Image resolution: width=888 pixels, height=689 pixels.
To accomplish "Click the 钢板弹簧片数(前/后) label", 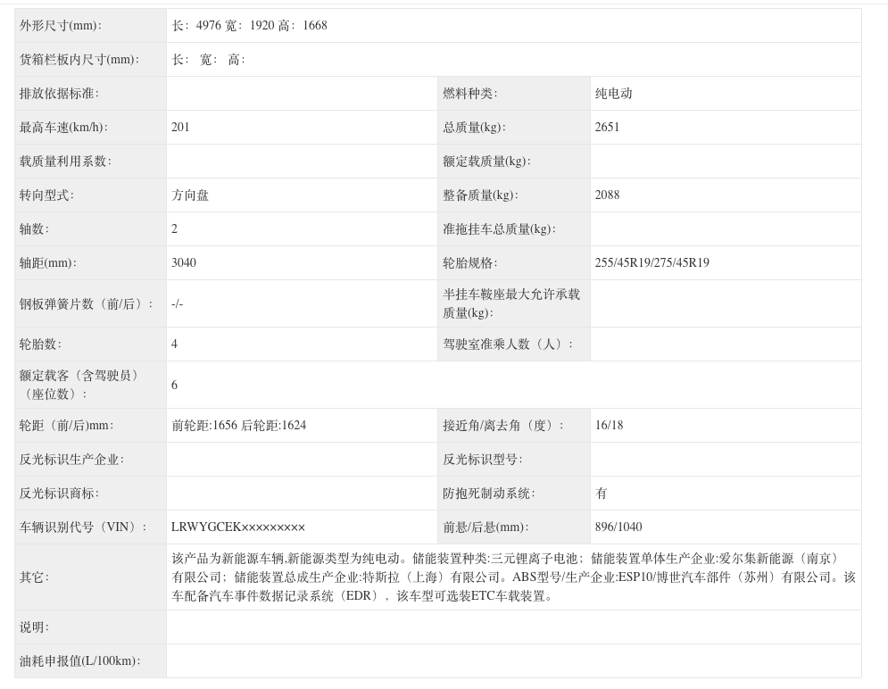I will pos(86,304).
